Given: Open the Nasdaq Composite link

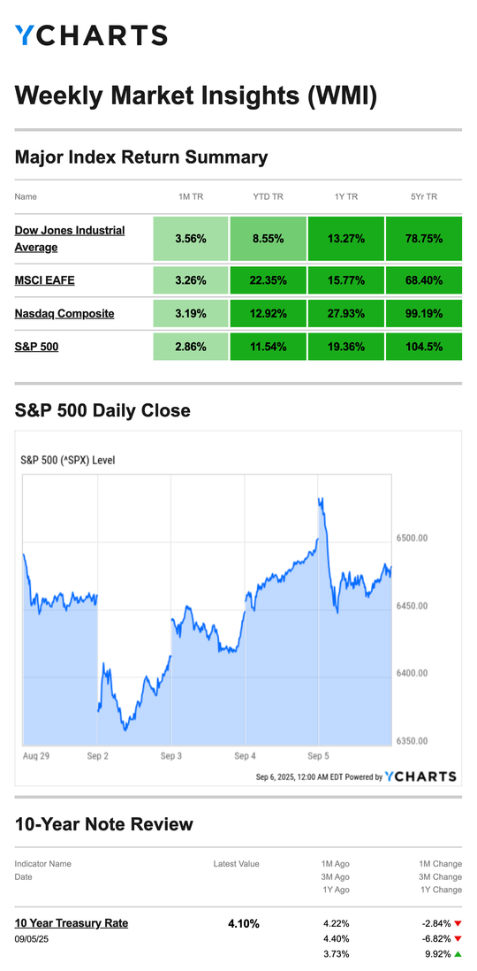Looking at the screenshot, I should tap(64, 313).
